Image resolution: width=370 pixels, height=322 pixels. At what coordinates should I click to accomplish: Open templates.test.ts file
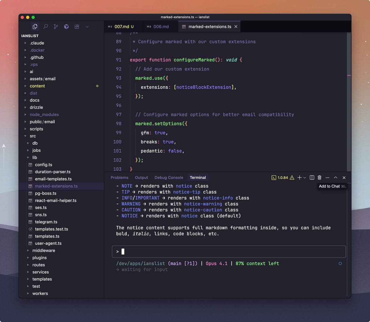(61, 229)
